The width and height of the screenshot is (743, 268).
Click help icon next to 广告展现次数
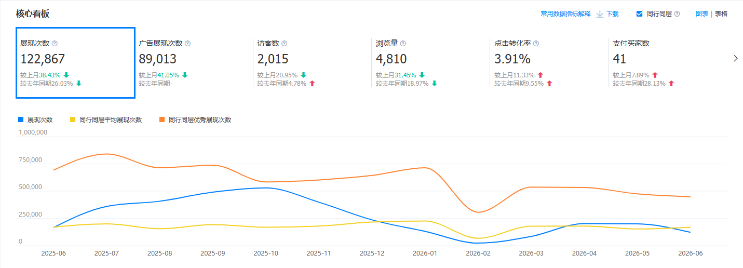187,44
